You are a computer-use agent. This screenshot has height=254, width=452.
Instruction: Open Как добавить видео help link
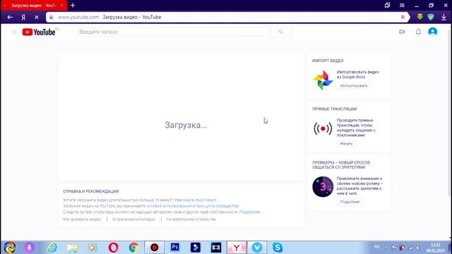tap(82, 219)
